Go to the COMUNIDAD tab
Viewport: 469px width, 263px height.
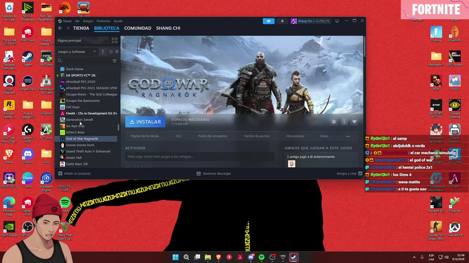[138, 28]
